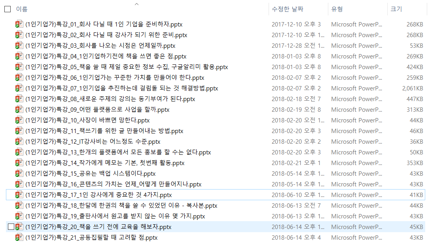Click the PowerPoint icon of 특강_18 복사본 file
The width and height of the screenshot is (445, 246).
[x=19, y=205]
